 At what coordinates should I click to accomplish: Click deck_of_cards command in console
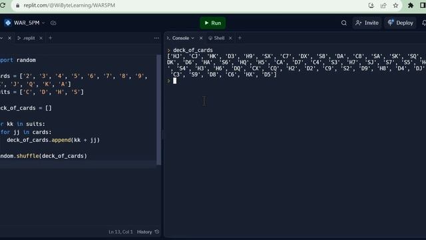(193, 50)
